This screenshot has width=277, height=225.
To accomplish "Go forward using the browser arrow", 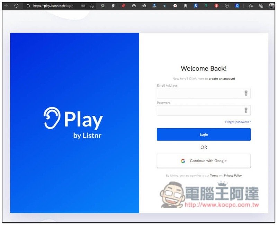I will point(6,6).
